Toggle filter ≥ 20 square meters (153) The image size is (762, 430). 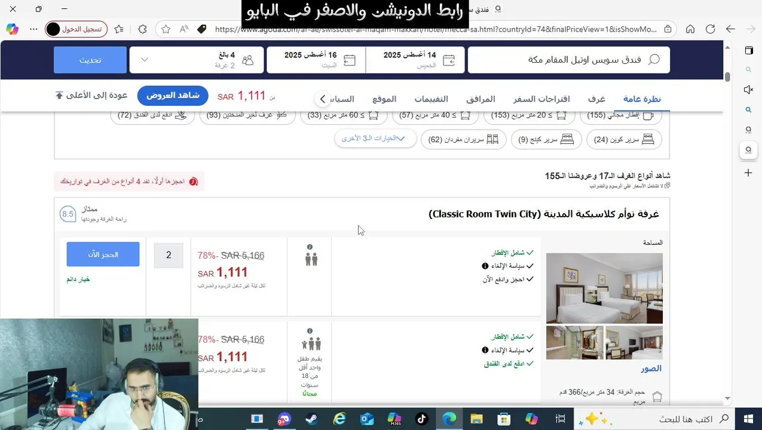pyautogui.click(x=530, y=115)
